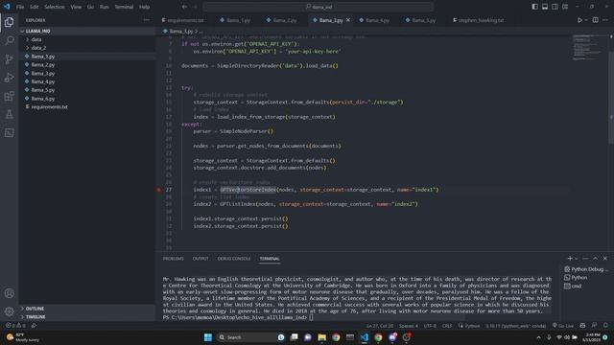
Task: Close the llama_3.py editor tab
Action: (x=347, y=20)
